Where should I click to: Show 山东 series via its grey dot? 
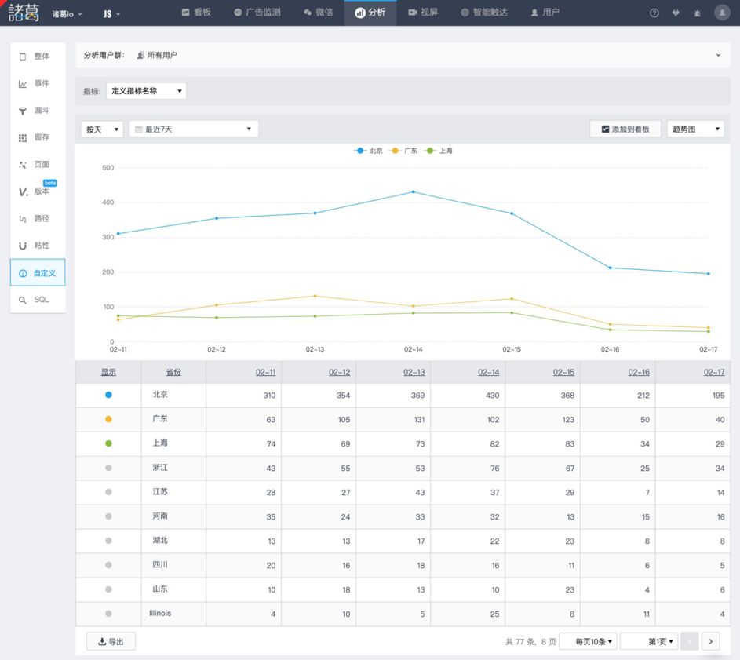108,589
